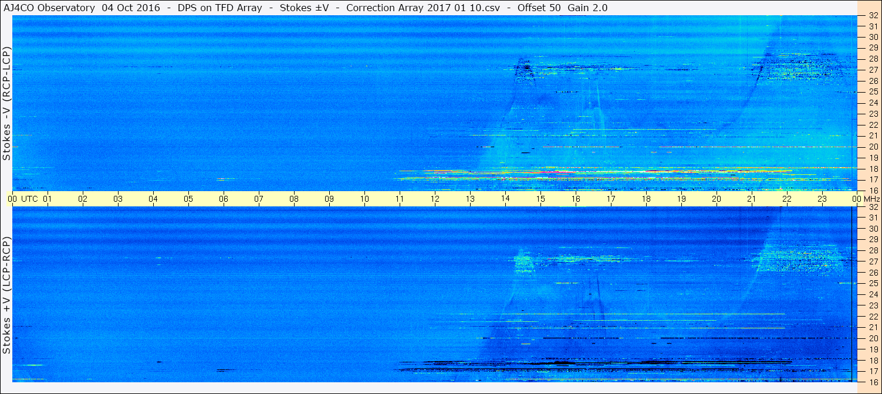Click the 16 MHz tick on lower frequency scale

click(x=873, y=382)
